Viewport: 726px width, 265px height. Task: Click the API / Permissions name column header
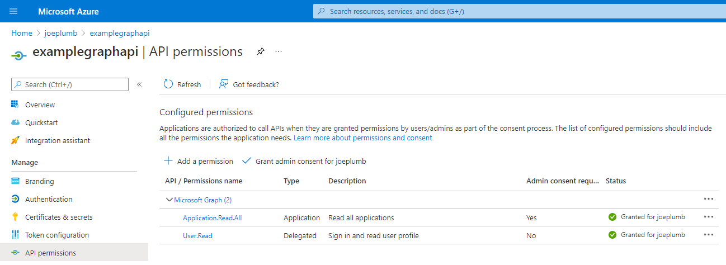tap(204, 181)
